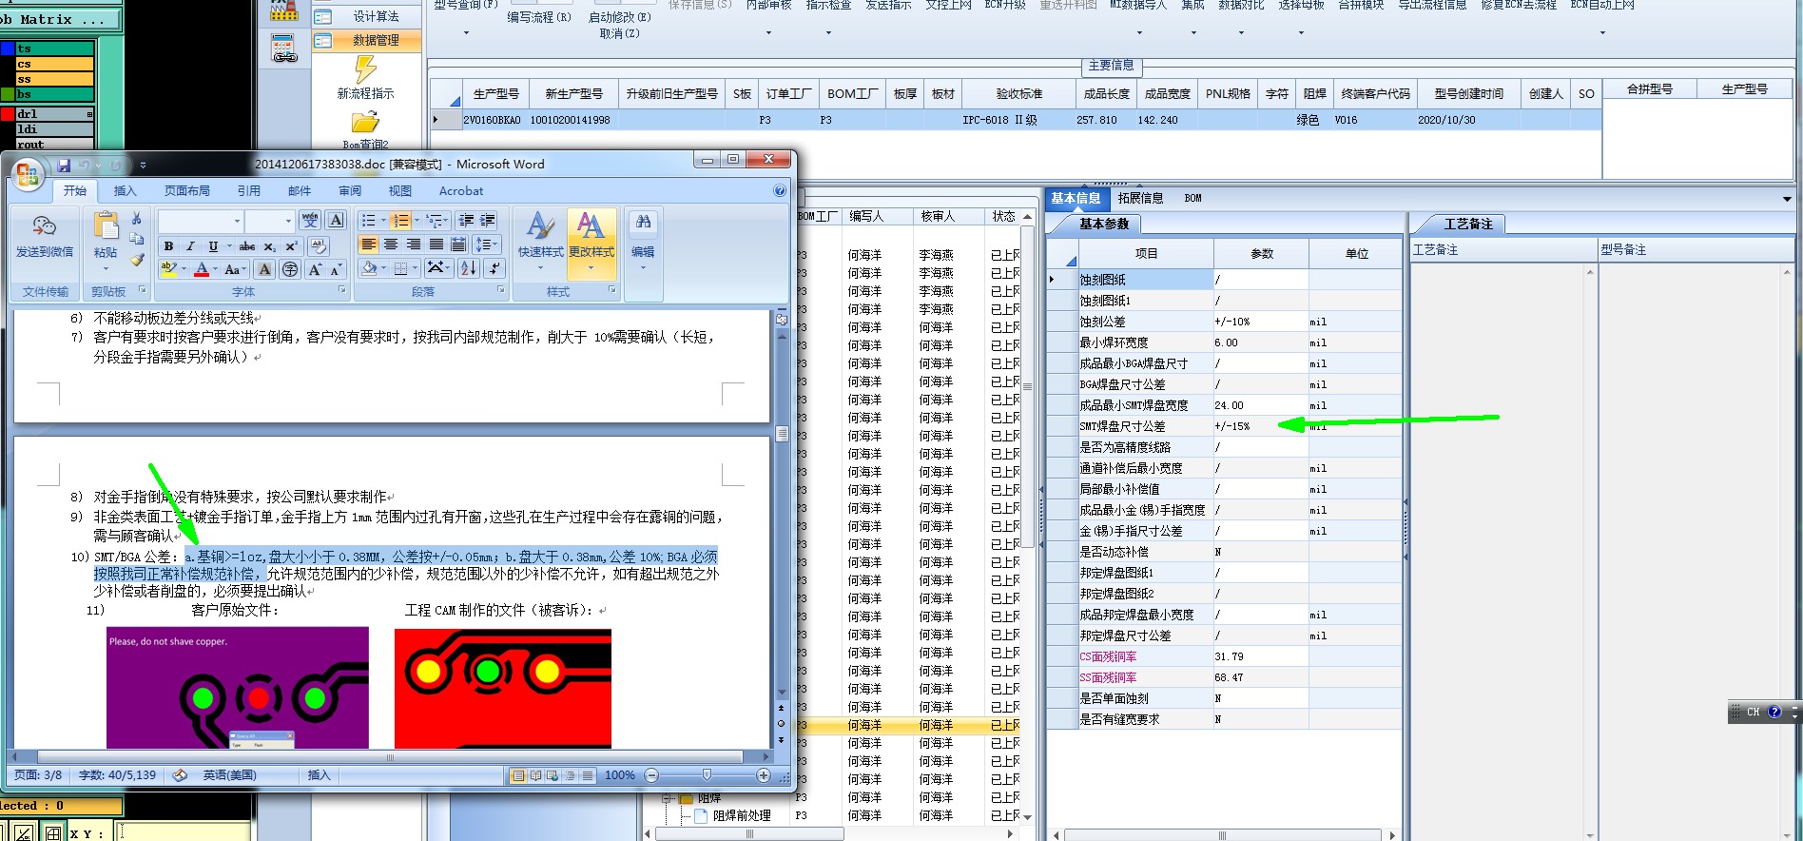
Task: Click the Word help question mark icon
Action: coord(780,190)
